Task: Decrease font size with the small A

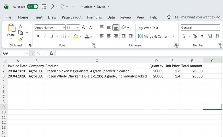Action: (x=91, y=27)
